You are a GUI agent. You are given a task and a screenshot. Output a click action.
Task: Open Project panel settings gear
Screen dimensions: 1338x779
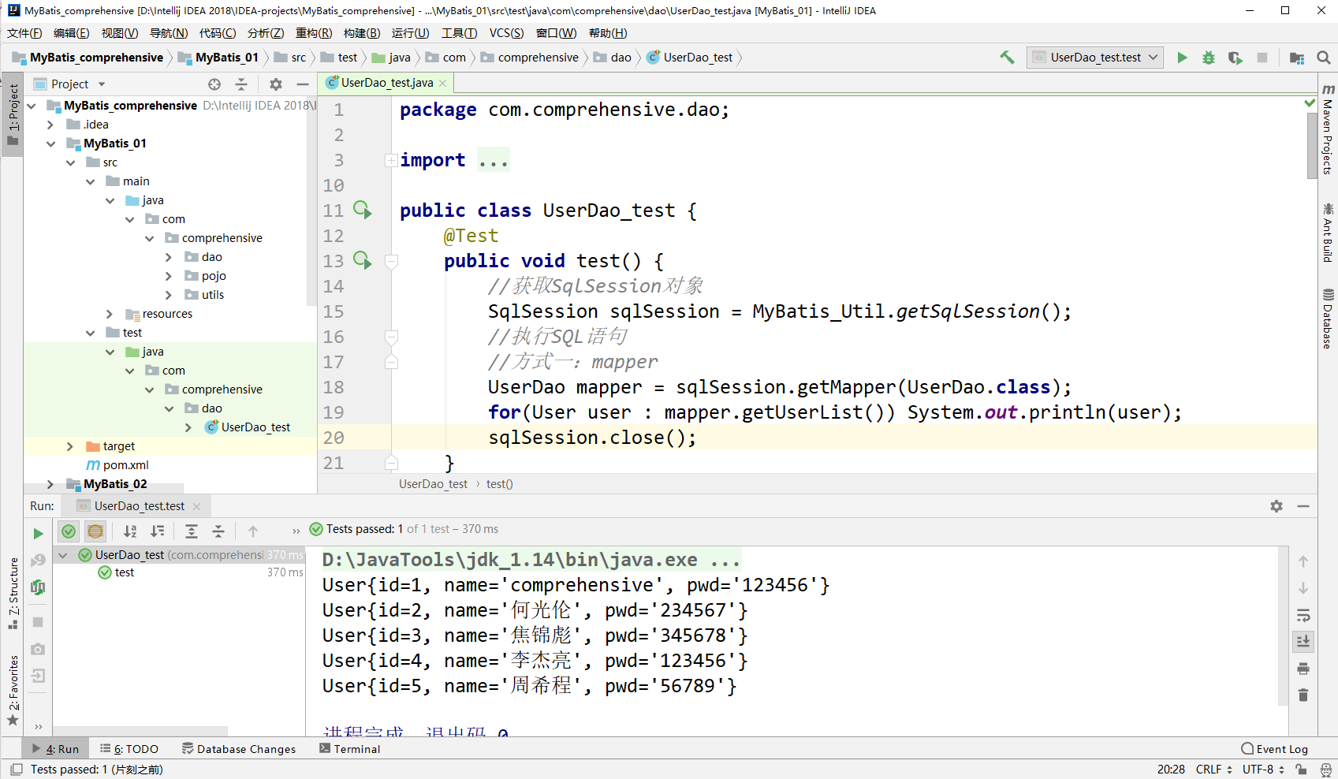[275, 84]
